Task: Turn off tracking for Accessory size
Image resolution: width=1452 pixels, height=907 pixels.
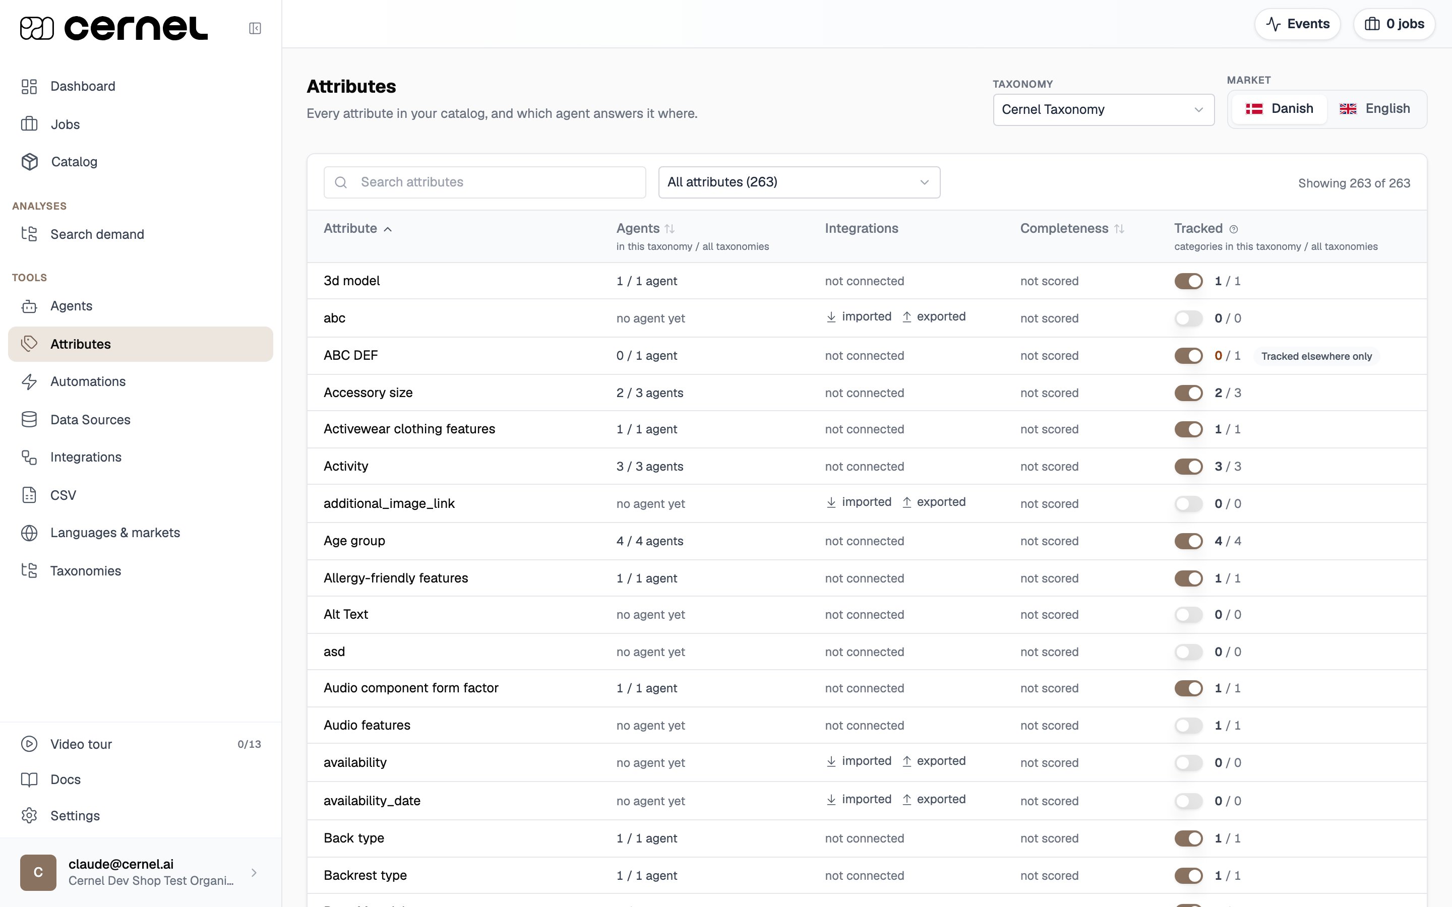Action: (x=1188, y=393)
